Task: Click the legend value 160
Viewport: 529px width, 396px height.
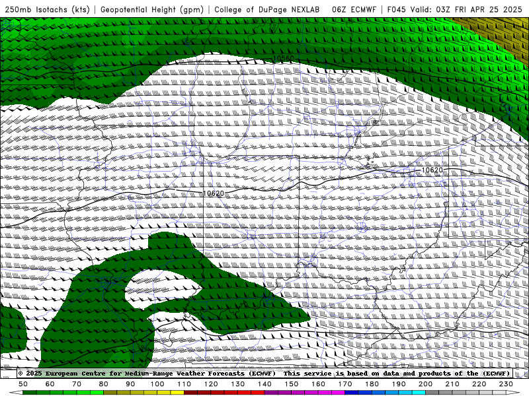Action: pos(318,384)
